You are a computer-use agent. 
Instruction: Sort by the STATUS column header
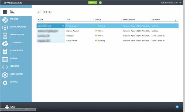pyautogui.click(x=98, y=20)
